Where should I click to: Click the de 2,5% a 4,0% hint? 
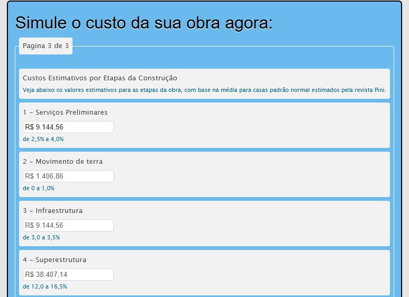coord(43,139)
